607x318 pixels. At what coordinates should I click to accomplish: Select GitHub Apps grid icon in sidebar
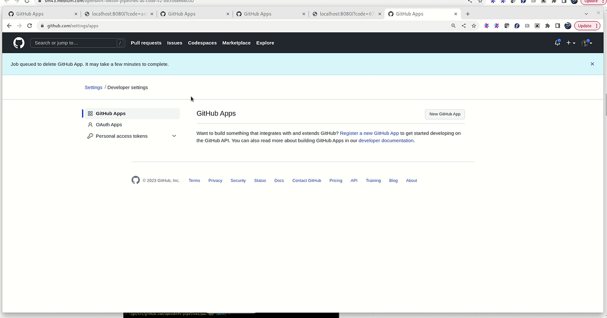(90, 113)
